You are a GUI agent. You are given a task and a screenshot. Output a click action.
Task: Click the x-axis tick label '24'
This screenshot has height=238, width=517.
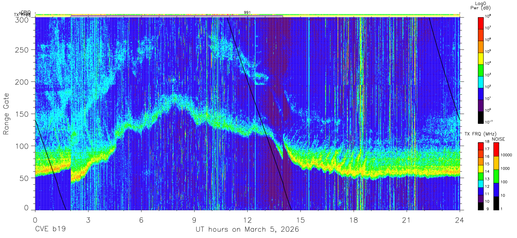point(460,220)
